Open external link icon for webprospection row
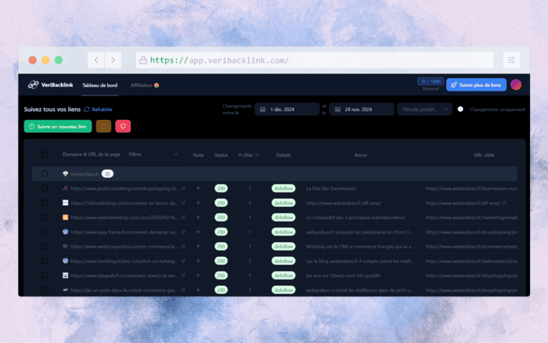 [x=183, y=247]
